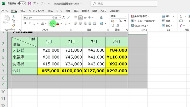This screenshot has width=190, height=107.
Task: Click the Format Painter brush icon
Action: pyautogui.click(x=13, y=25)
